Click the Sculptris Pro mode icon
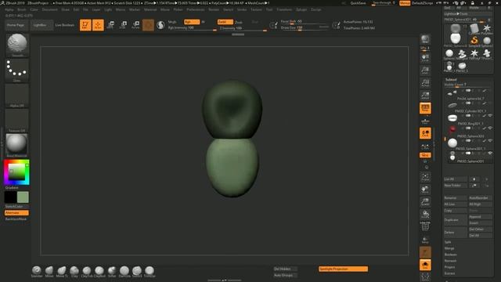This screenshot has height=282, width=501. (x=160, y=25)
